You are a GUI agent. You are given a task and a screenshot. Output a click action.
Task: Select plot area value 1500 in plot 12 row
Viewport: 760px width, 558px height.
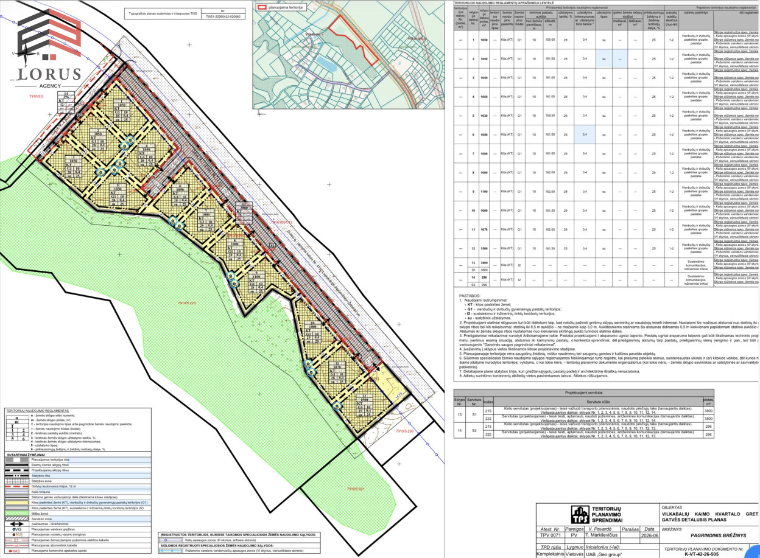485,248
